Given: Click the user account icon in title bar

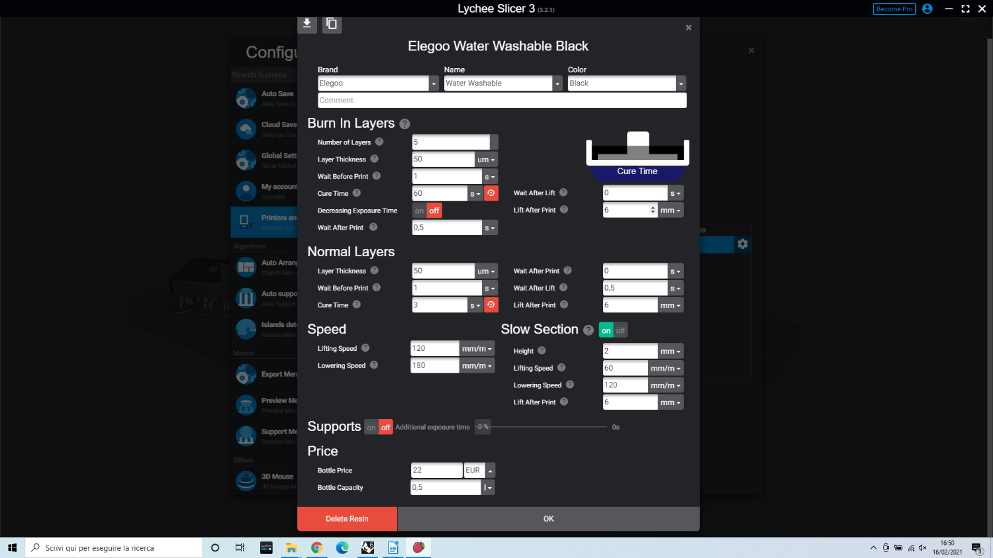Looking at the screenshot, I should [927, 9].
